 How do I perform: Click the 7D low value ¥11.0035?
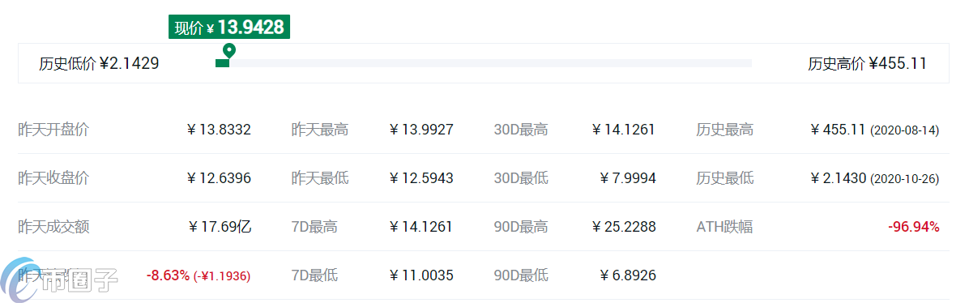coord(421,275)
